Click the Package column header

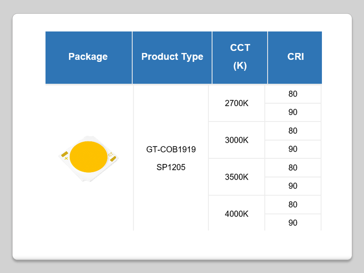coord(88,57)
